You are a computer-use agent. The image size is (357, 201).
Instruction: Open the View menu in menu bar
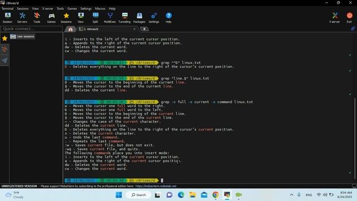point(35,9)
